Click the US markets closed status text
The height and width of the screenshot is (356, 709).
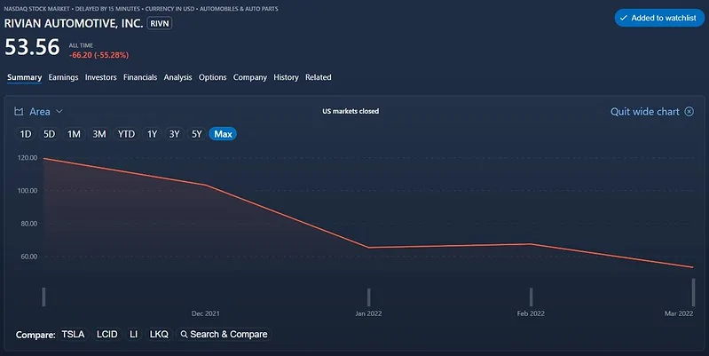[x=351, y=111]
